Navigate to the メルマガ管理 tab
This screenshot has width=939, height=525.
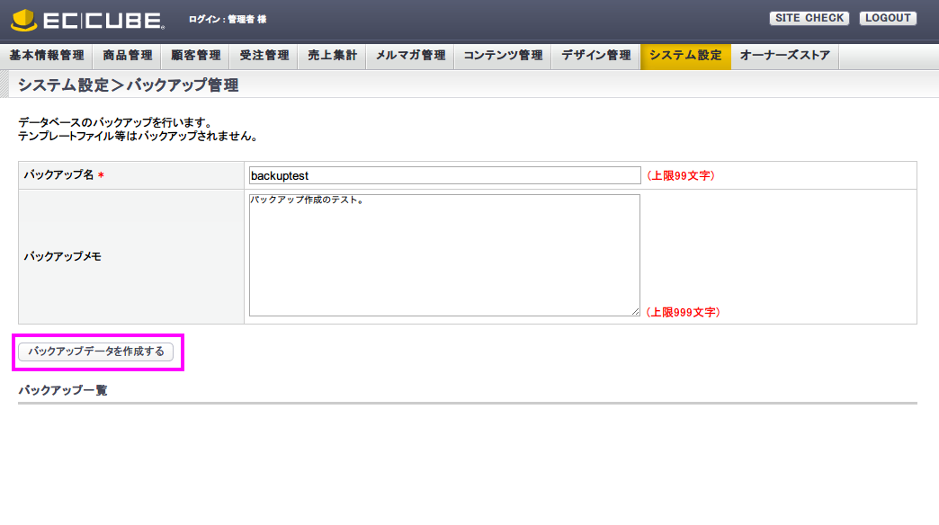tap(410, 56)
